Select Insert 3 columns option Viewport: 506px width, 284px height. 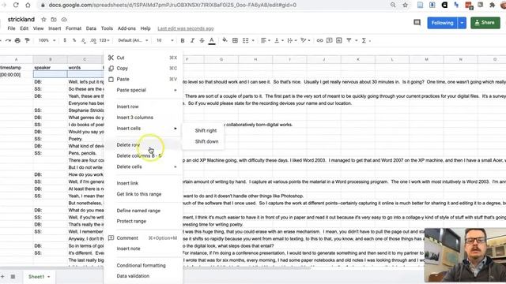tap(142, 118)
